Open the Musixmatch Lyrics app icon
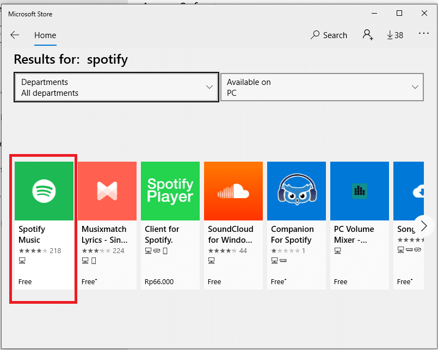 (x=107, y=191)
